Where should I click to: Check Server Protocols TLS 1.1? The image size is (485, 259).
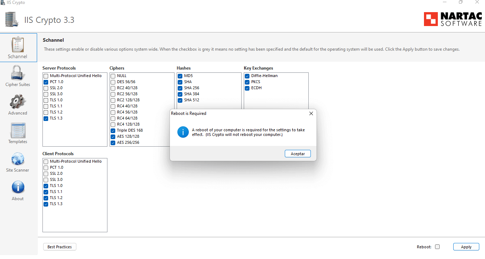46,106
